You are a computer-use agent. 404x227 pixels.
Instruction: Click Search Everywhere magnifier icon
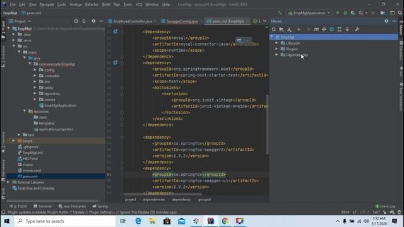(400, 13)
